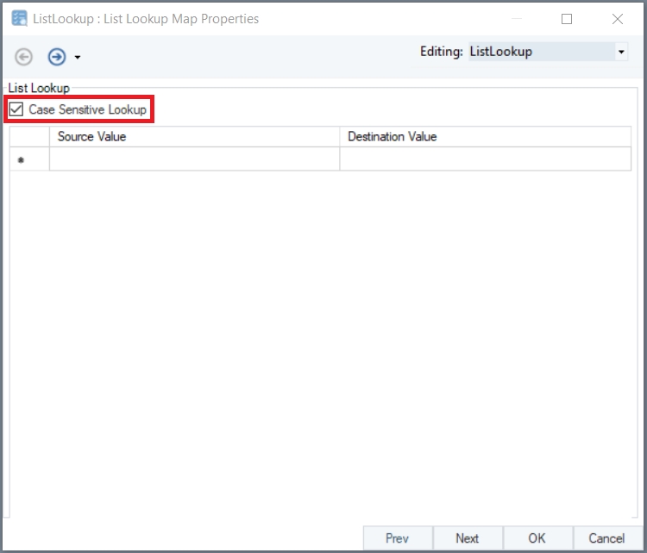Close the List Lookup Map Properties window

(x=618, y=19)
